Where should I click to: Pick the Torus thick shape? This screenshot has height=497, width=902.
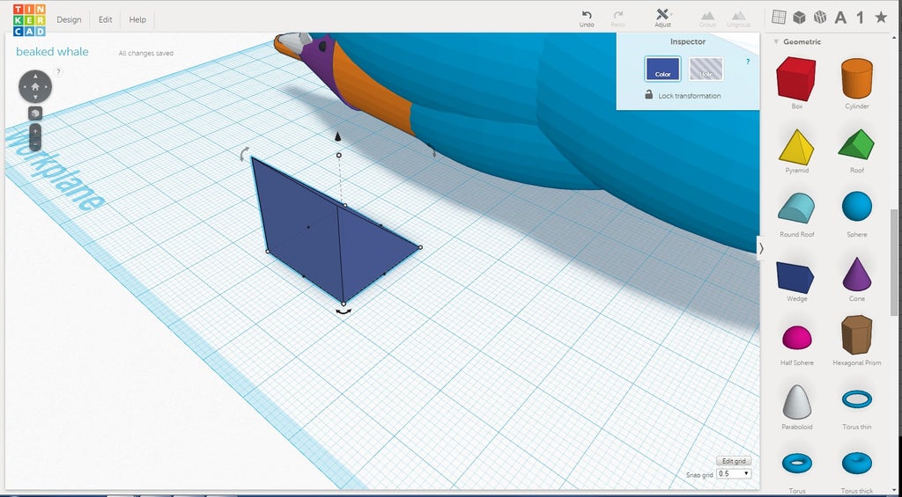coord(857,463)
